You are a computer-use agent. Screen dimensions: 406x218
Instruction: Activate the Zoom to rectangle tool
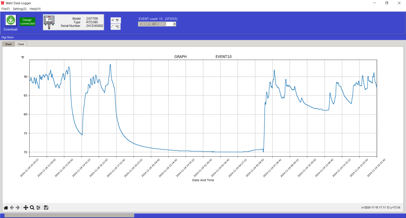(x=32, y=208)
